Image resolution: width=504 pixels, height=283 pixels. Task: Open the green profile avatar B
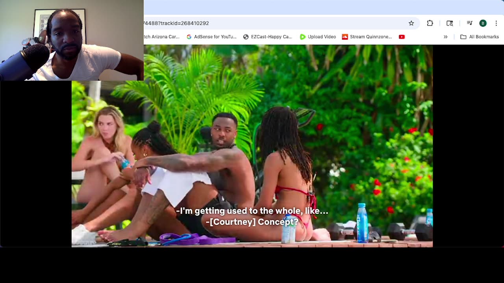483,23
